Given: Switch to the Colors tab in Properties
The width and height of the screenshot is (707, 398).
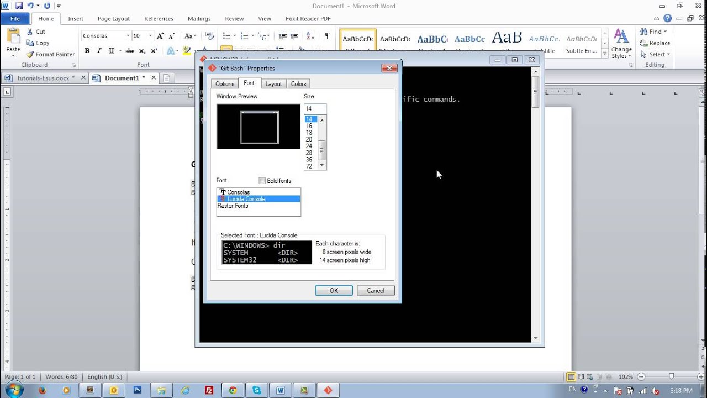Looking at the screenshot, I should pyautogui.click(x=298, y=84).
